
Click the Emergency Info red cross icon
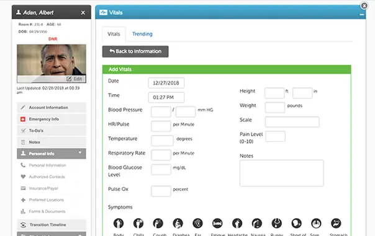(x=23, y=119)
